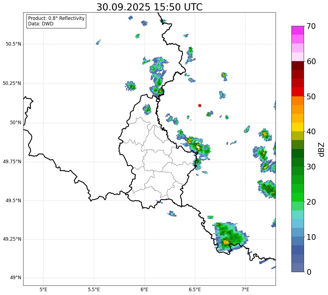Click the 6.5°E longitude label

[195, 289]
